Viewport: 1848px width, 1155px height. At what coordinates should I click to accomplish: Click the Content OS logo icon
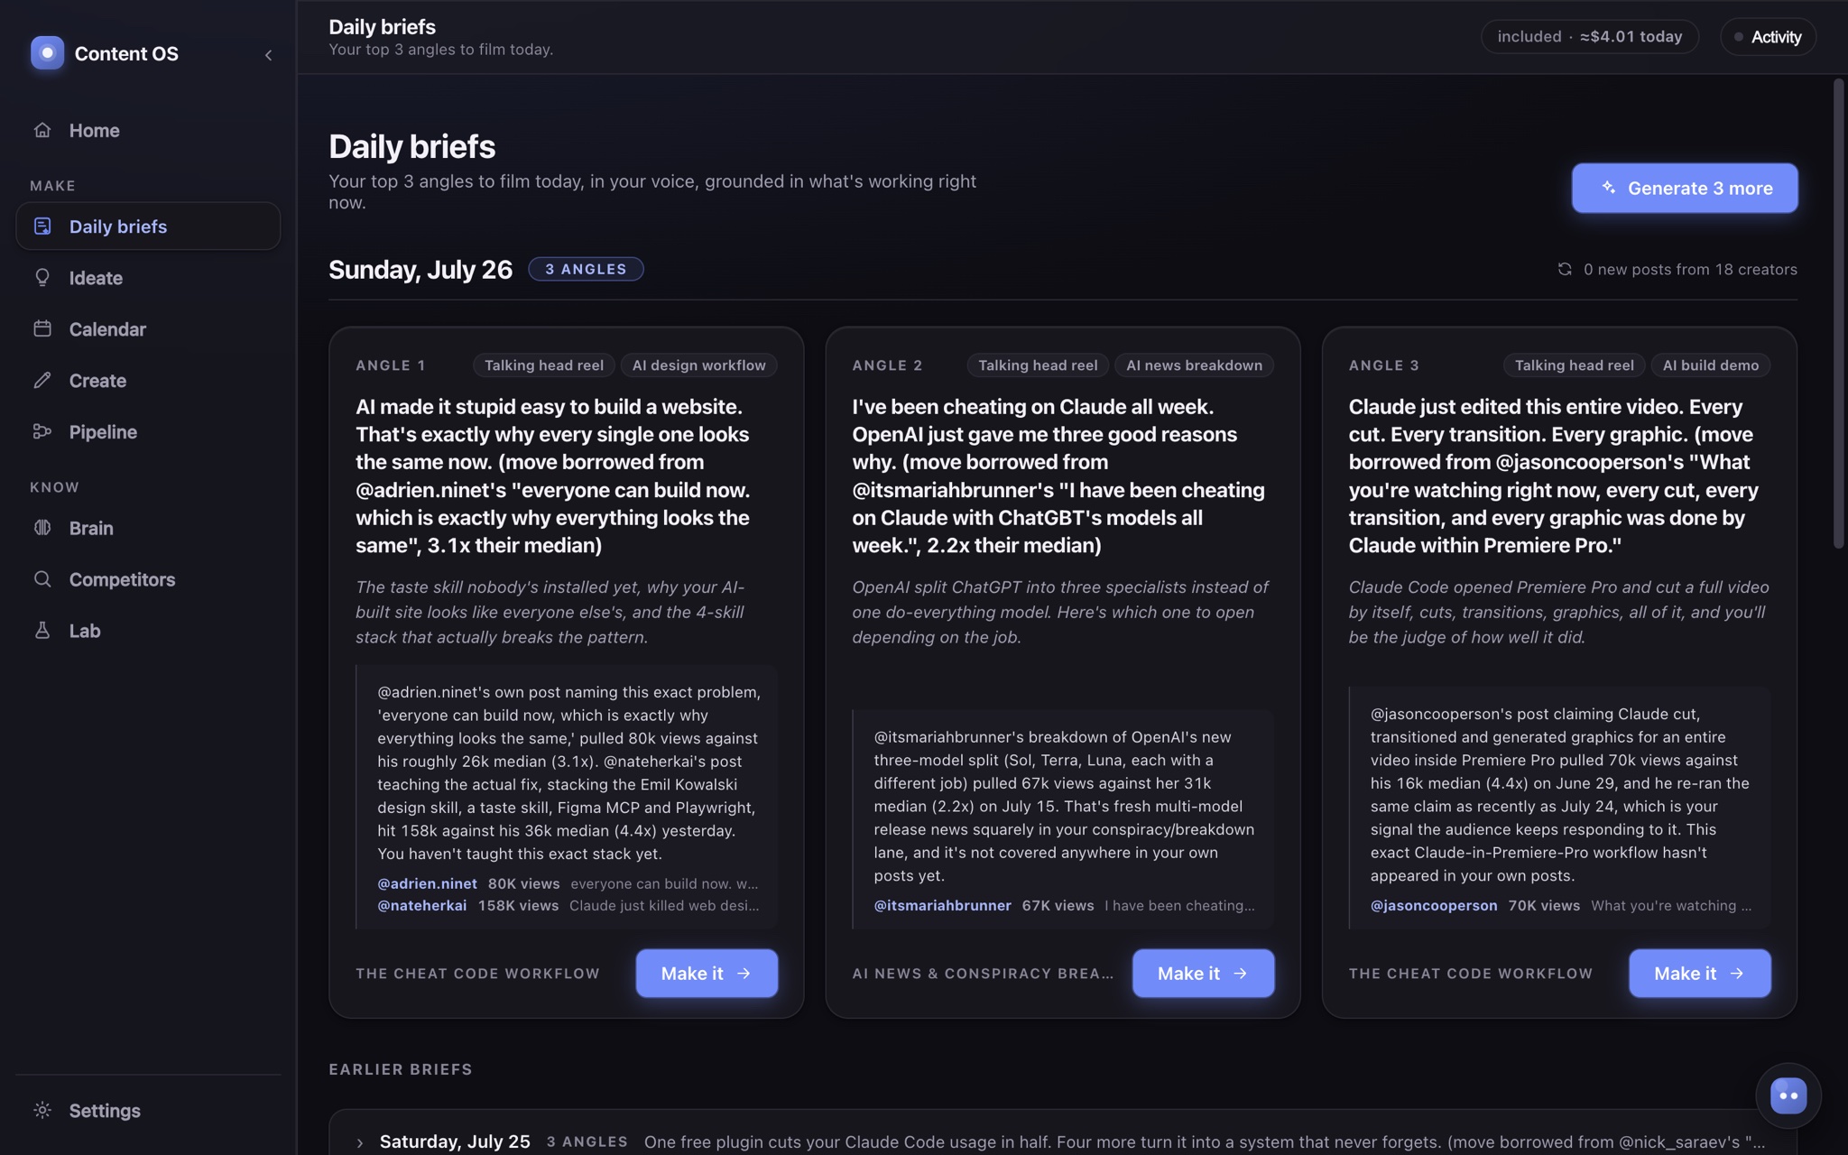pyautogui.click(x=47, y=53)
